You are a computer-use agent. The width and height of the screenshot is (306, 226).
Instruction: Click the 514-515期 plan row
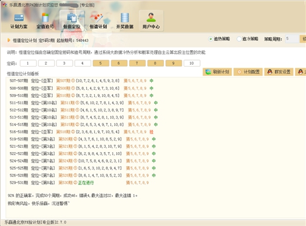[84, 125]
